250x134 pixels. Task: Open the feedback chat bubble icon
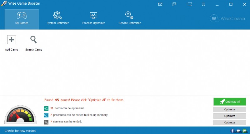coord(174,4)
